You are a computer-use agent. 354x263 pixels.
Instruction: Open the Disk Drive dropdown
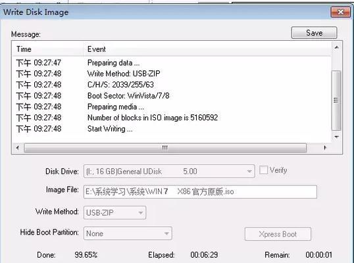point(169,171)
